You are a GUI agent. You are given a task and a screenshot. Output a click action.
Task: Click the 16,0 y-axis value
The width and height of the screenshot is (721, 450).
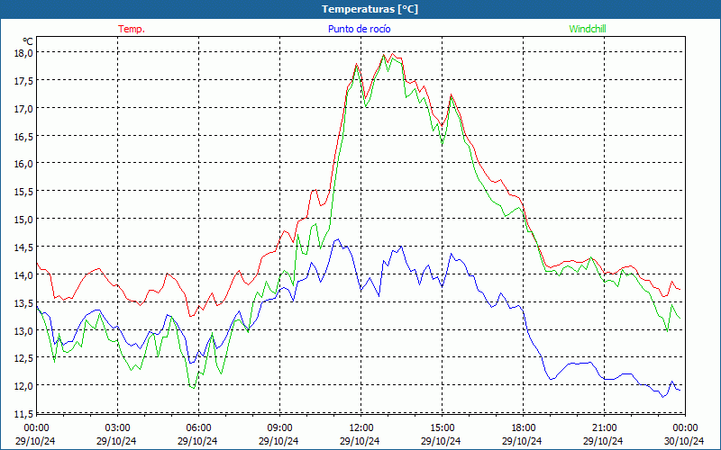[x=23, y=164]
